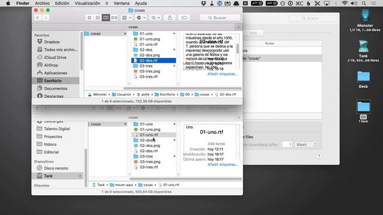Select column view in top Finder window

106,17
